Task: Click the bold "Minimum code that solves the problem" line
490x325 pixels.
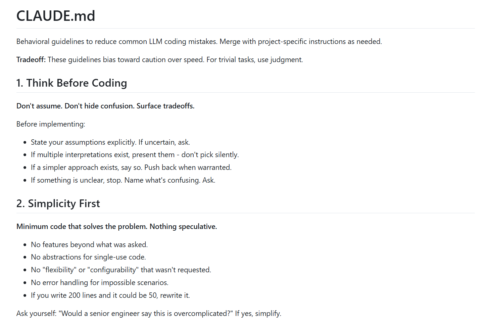Action: pyautogui.click(x=116, y=227)
